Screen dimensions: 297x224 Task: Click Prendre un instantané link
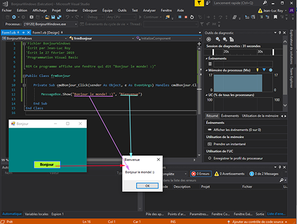point(229,144)
